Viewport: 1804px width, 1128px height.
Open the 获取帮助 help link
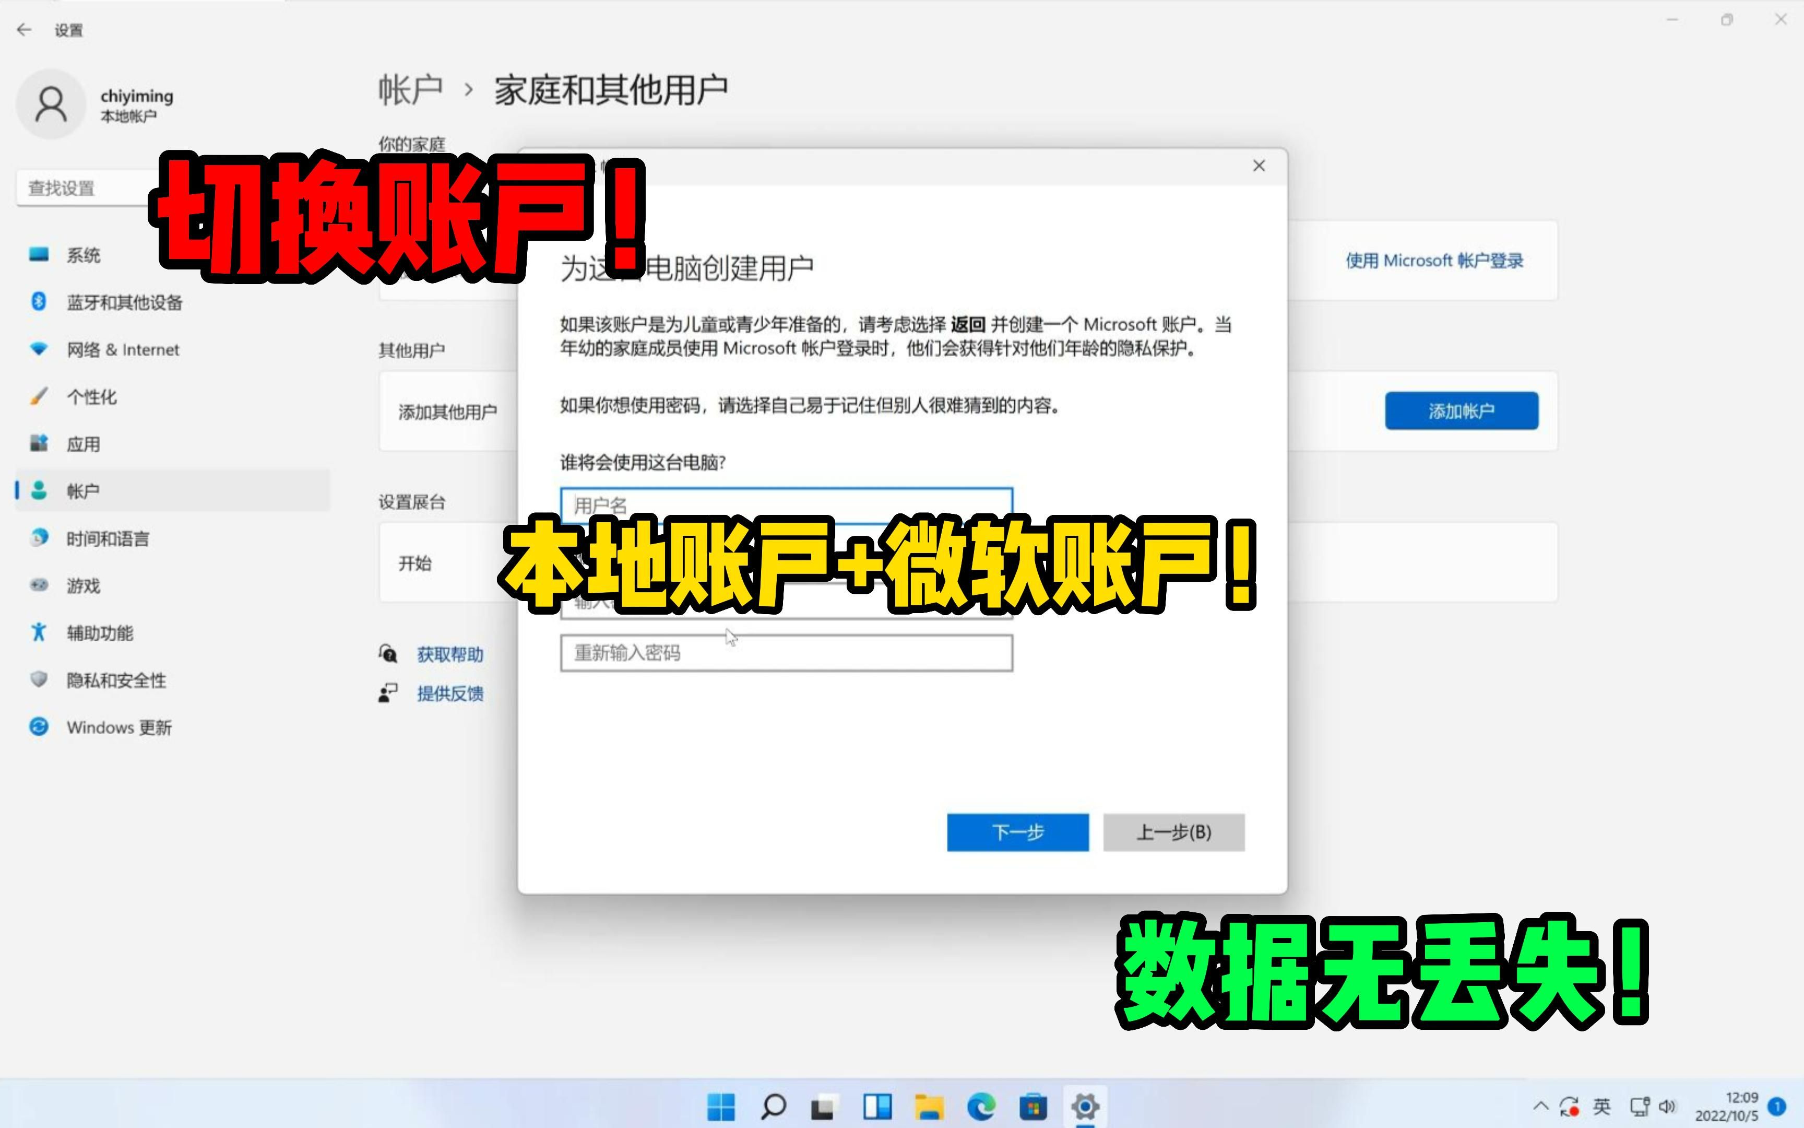[449, 654]
